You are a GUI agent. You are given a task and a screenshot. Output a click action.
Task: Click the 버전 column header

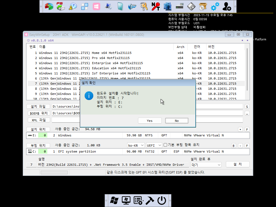click(x=225, y=47)
